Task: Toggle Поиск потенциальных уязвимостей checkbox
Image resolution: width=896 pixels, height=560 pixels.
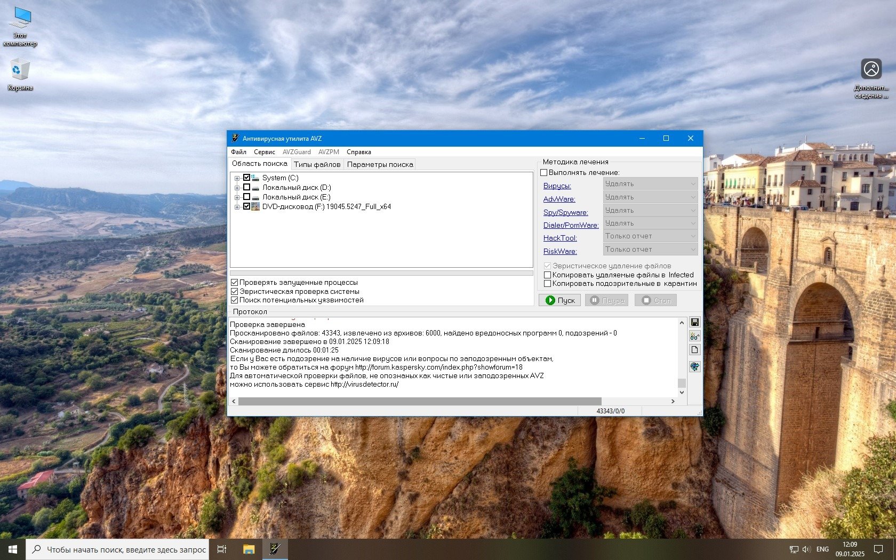Action: click(x=234, y=300)
